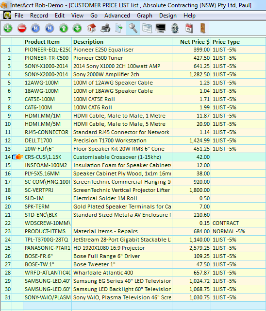Viewport: 266px width, 311px height.
Task: Open the Graph menu
Action: 145,16
